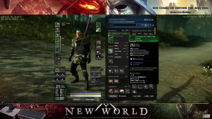
Task: Click the equipped chest armor slot
Action: (x=57, y=29)
